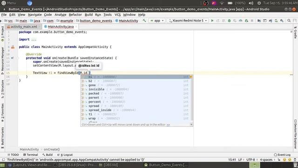This screenshot has height=168, width=298.
Task: Click the happy face feedback icon
Action: 284,160
